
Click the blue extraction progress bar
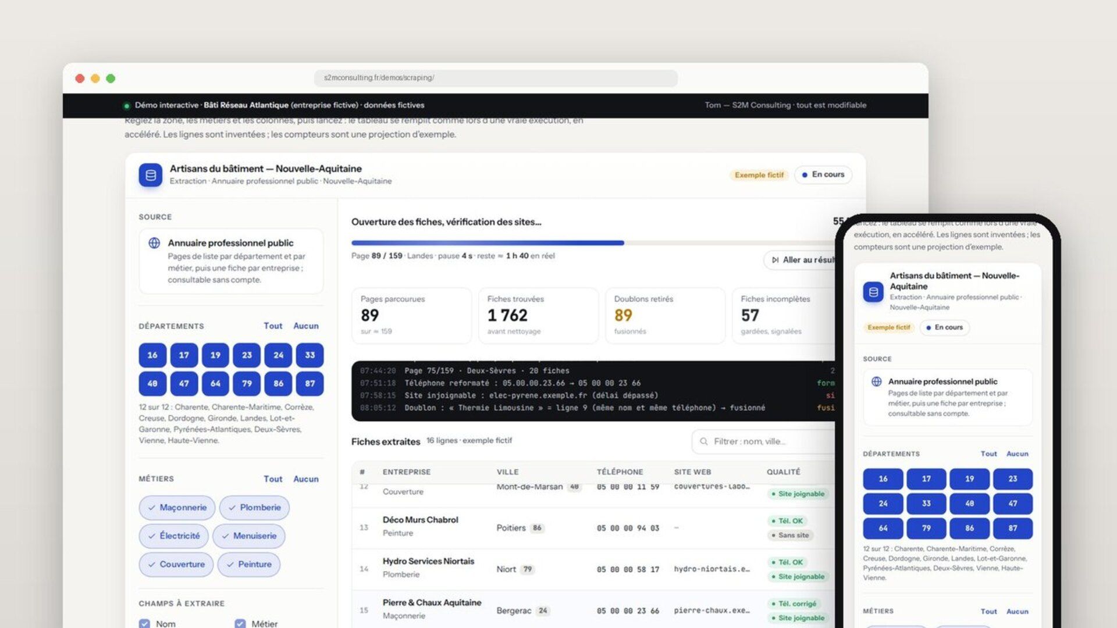(488, 243)
